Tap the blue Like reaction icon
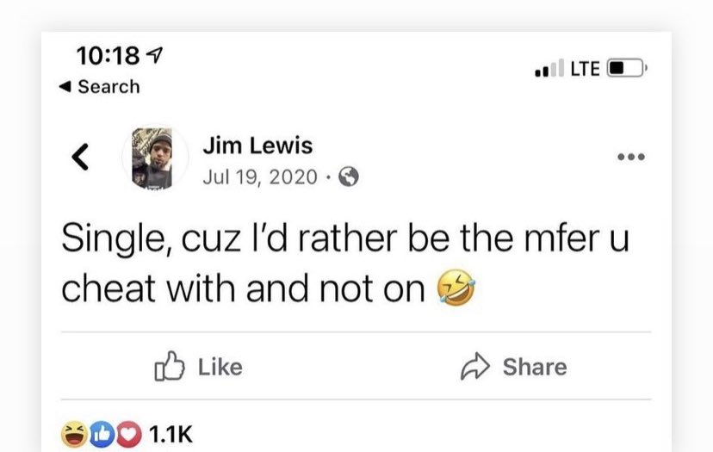Viewport: 713px width, 452px height. 102,434
